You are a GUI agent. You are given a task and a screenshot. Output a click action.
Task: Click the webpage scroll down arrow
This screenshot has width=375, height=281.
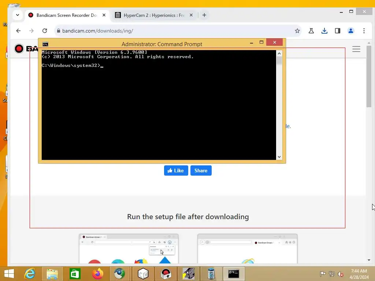click(x=369, y=260)
